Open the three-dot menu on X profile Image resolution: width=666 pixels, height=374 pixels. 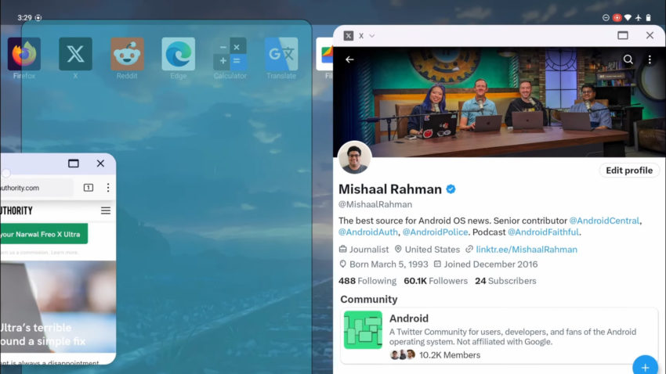click(x=650, y=59)
